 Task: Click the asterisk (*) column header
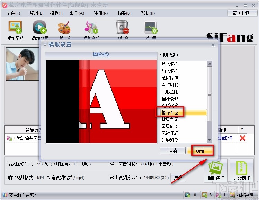point(242,129)
